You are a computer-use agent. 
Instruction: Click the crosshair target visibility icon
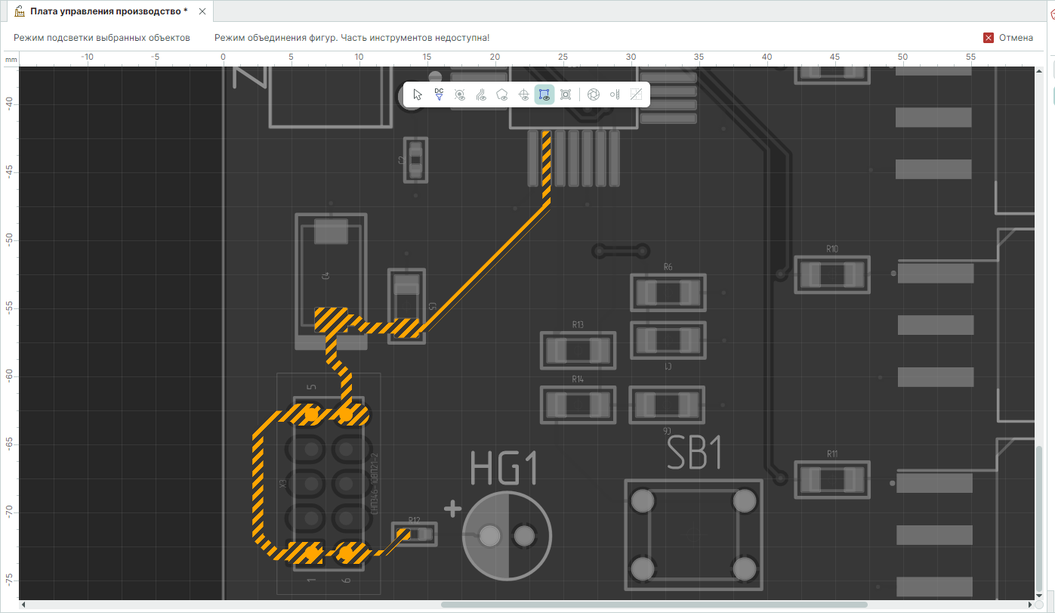click(x=523, y=94)
